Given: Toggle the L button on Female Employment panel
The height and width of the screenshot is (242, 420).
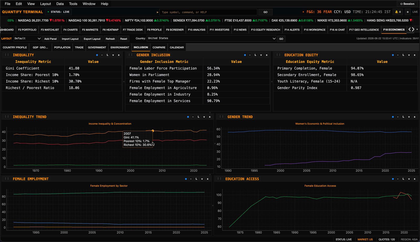Looking at the screenshot, I should pos(196,179).
